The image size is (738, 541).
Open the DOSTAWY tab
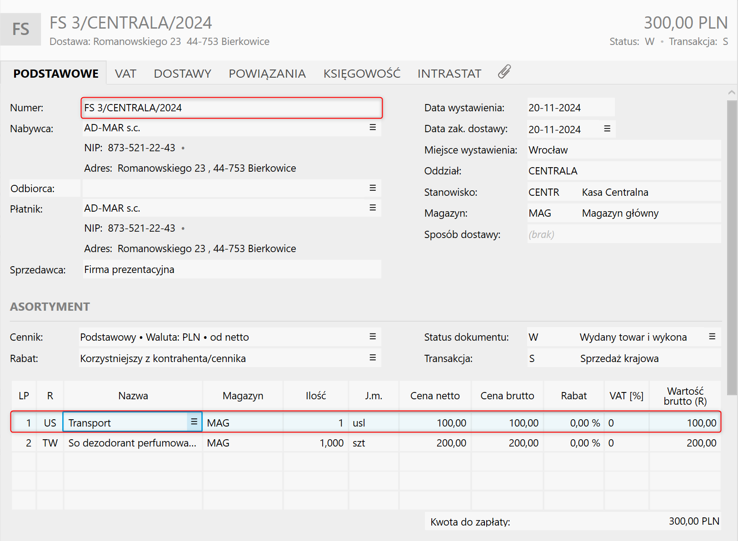tap(182, 74)
